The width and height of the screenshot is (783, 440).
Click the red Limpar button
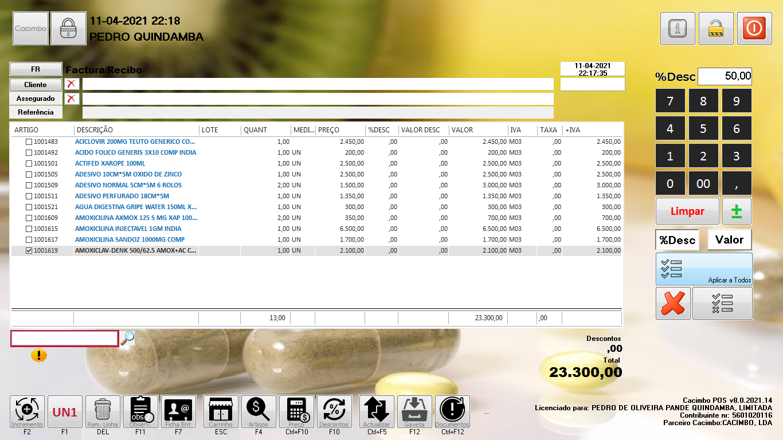pos(687,211)
